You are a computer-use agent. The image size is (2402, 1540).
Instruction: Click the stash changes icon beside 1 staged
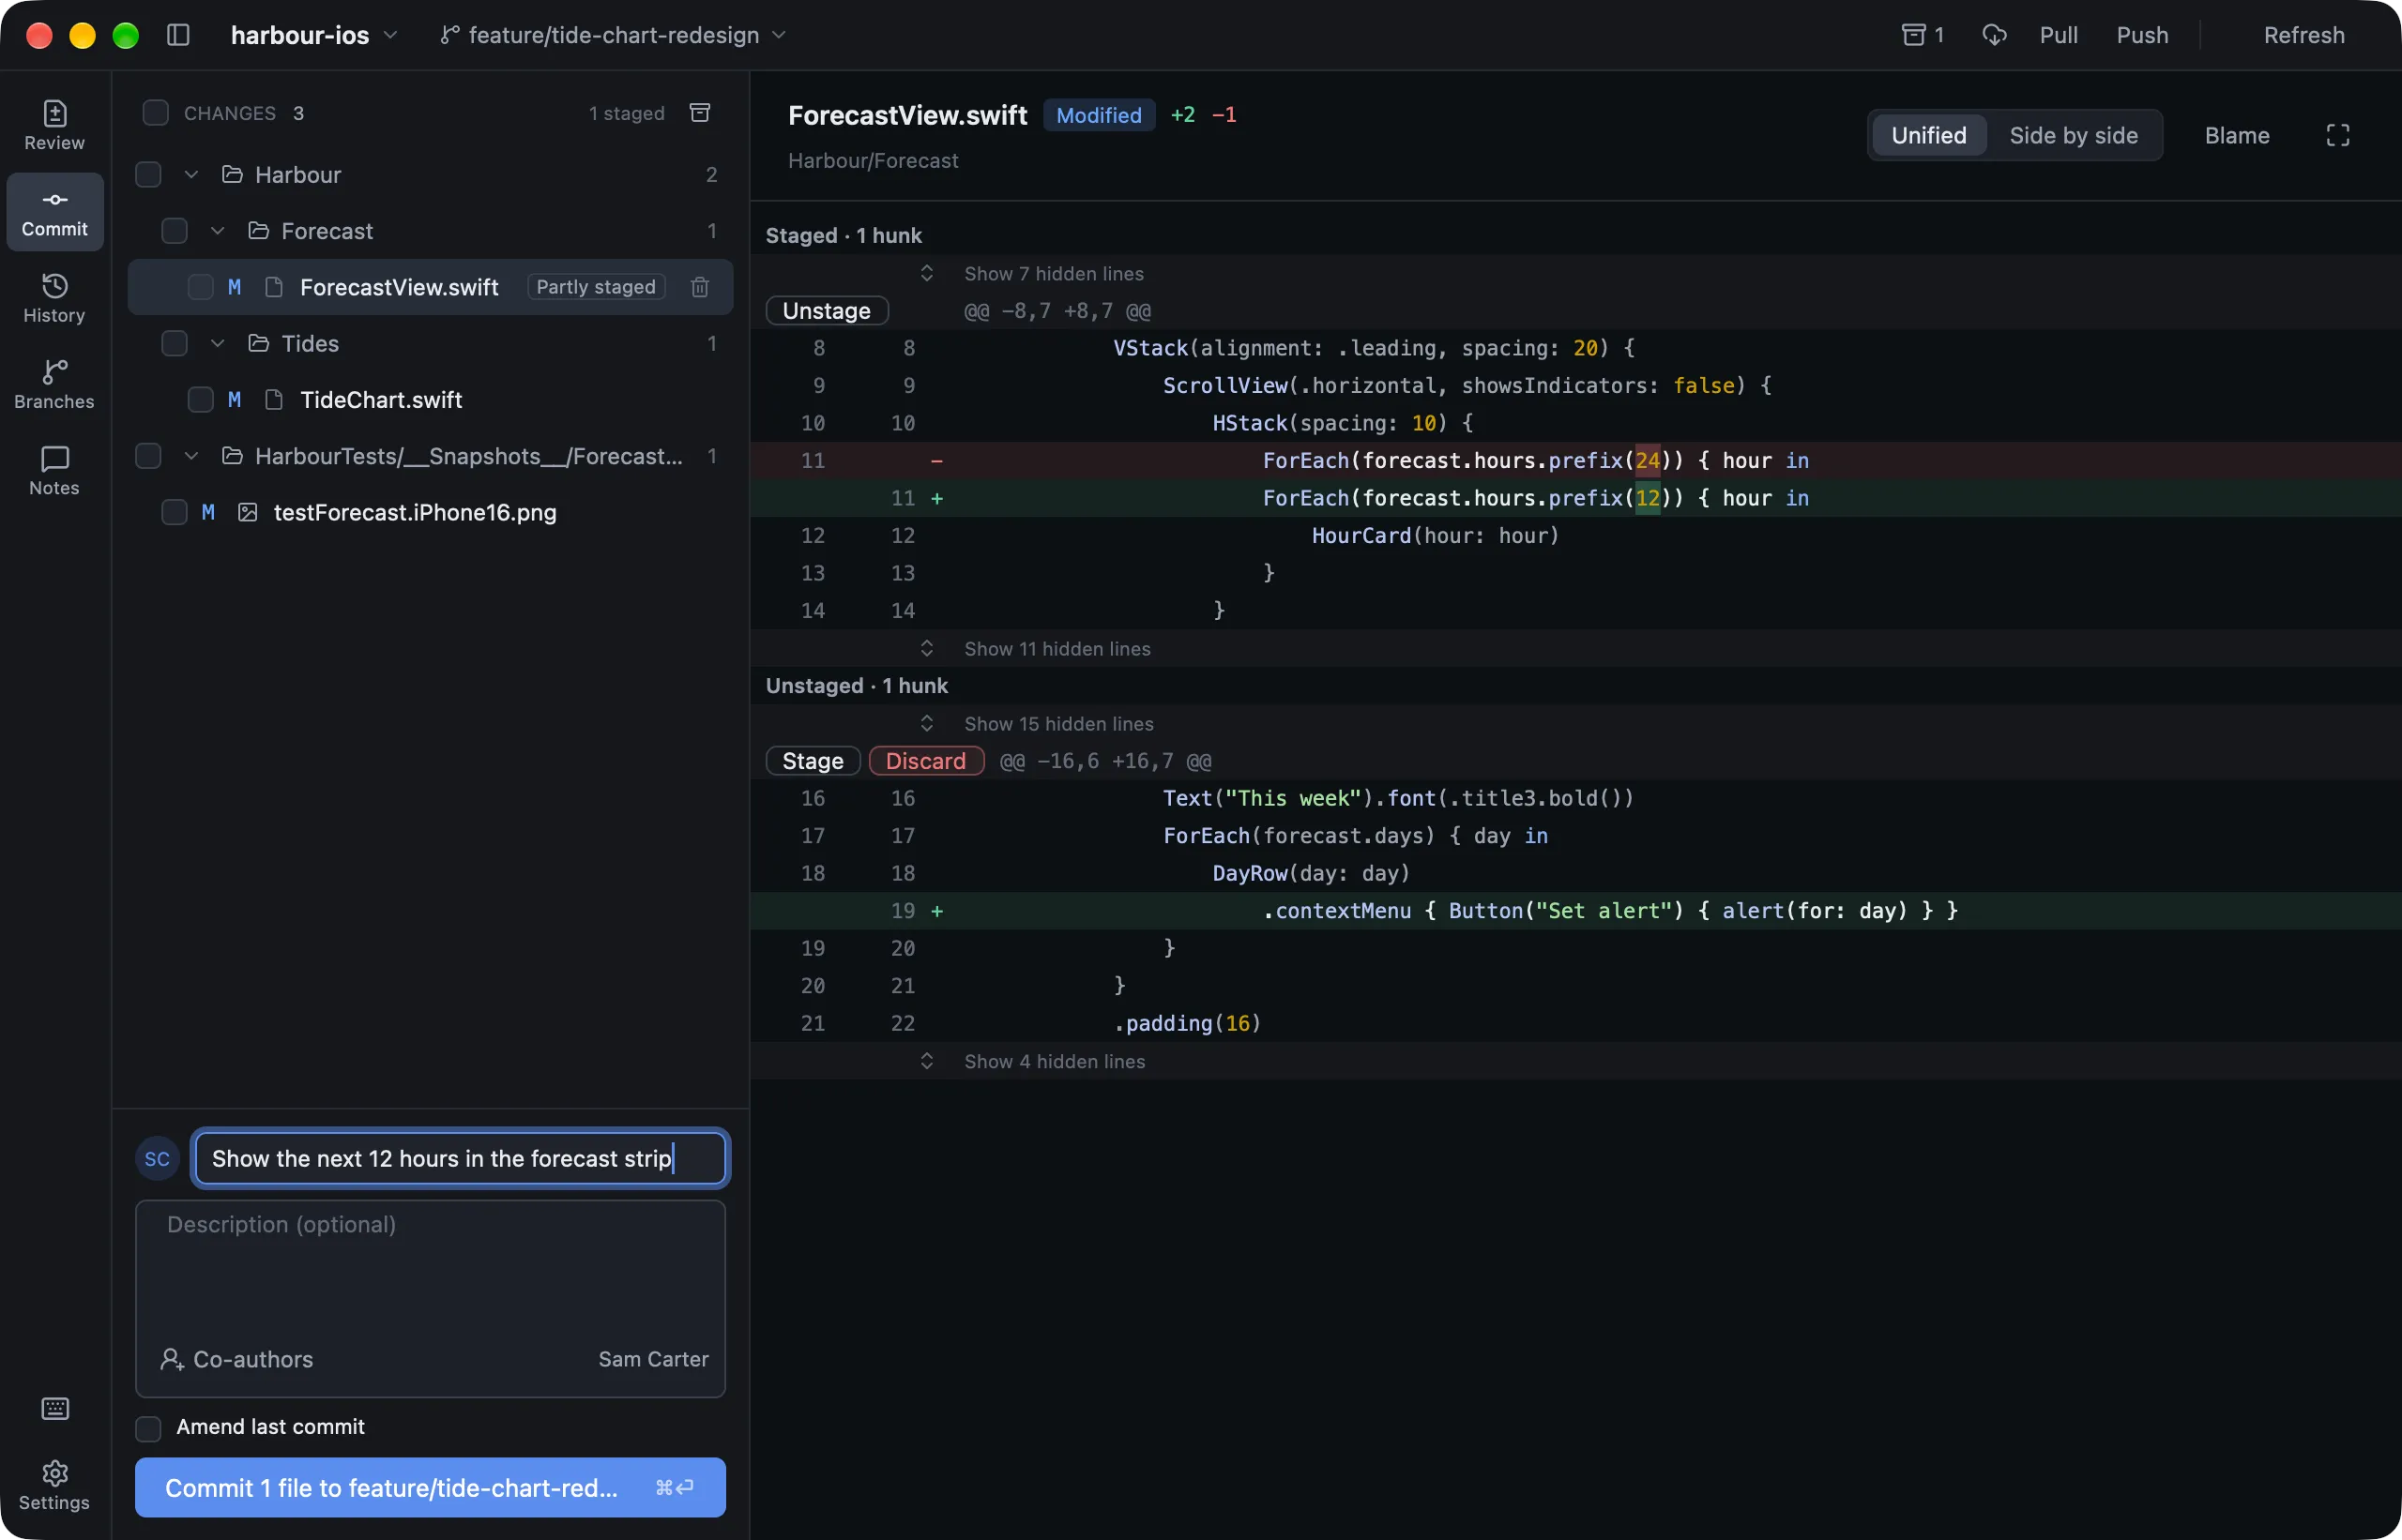(699, 112)
